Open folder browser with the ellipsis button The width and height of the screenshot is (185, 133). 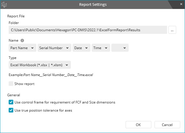click(x=172, y=30)
